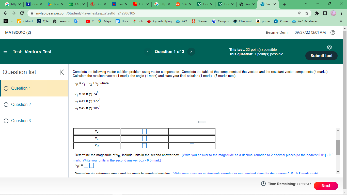Viewport: 347px width, 195px height.
Task: Select the Question 1 radio button
Action: click(x=6, y=88)
